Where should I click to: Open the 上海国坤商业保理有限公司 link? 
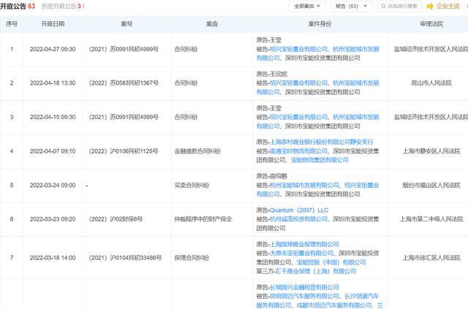304,244
